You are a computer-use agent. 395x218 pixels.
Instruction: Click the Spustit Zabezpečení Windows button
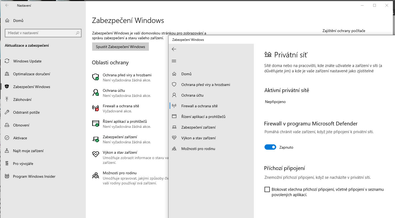[120, 47]
